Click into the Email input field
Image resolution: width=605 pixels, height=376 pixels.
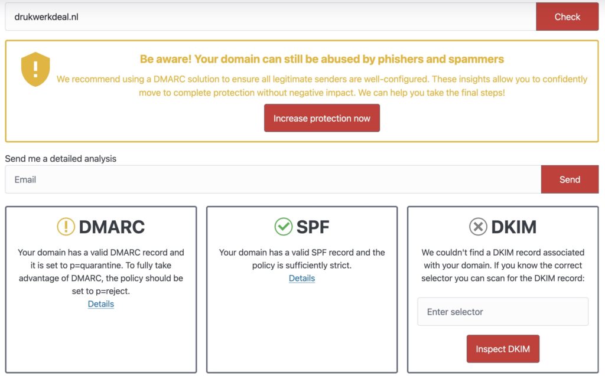[x=272, y=179]
